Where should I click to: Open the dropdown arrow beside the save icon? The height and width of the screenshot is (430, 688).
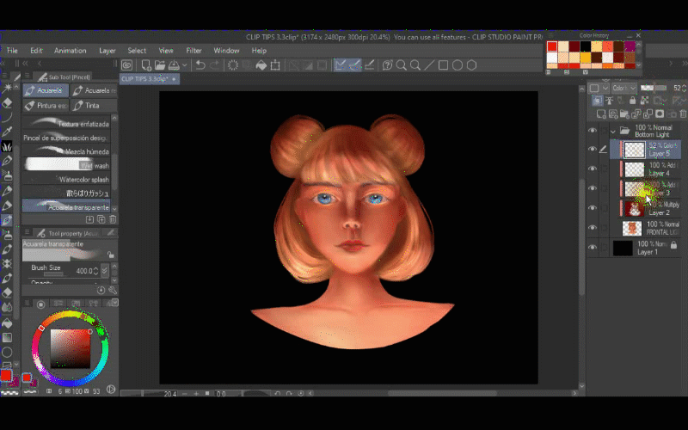point(185,65)
